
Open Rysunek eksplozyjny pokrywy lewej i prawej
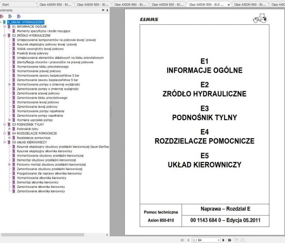coord(47,45)
